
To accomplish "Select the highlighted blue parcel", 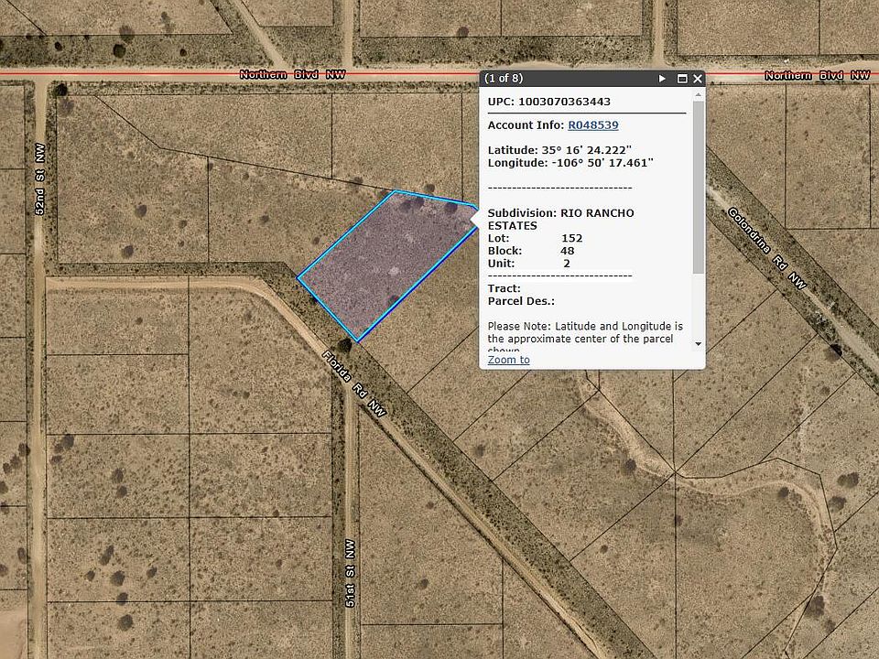I will click(x=386, y=264).
